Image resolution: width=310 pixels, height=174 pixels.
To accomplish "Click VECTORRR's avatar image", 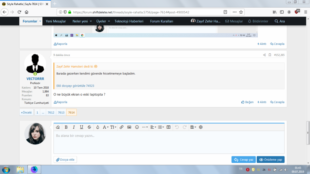I will (x=35, y=63).
